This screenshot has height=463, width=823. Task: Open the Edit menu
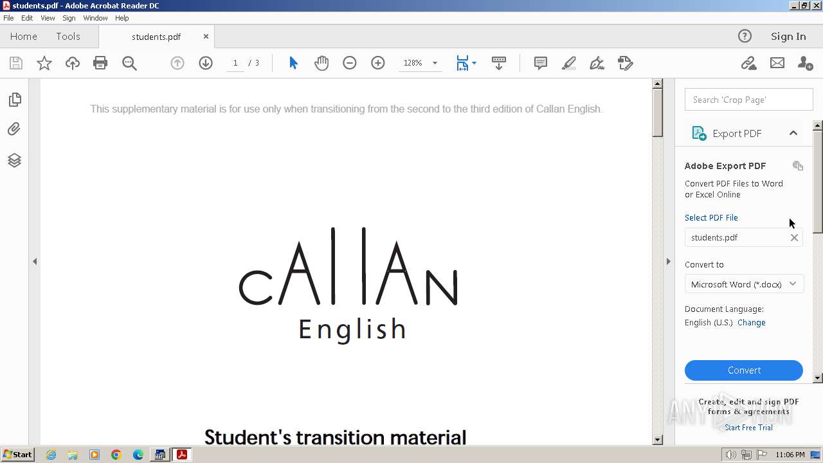[x=27, y=18]
